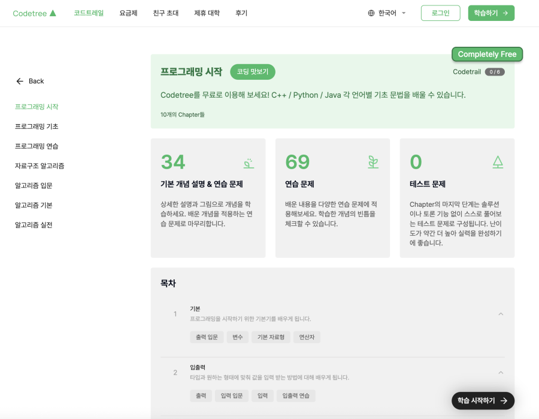Open the 요금제 menu item
The height and width of the screenshot is (419, 539).
(x=128, y=13)
